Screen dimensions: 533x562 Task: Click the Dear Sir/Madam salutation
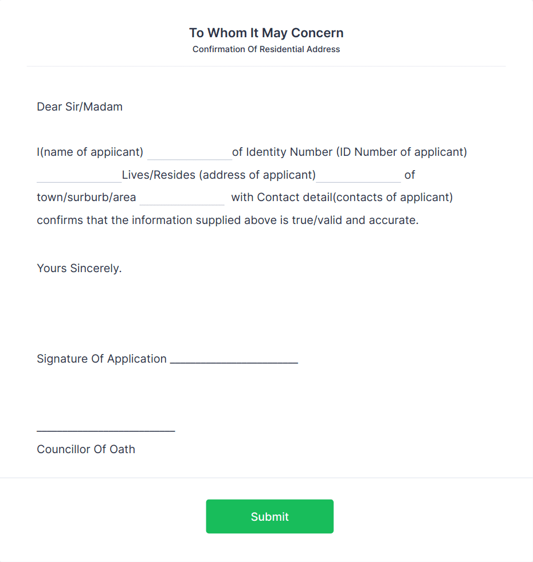tap(80, 107)
